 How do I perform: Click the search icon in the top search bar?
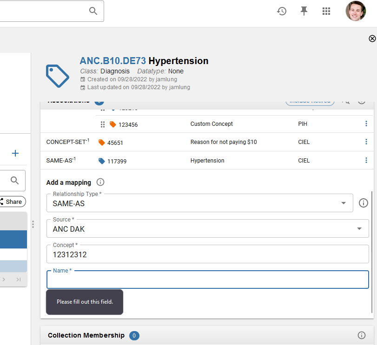(x=93, y=11)
